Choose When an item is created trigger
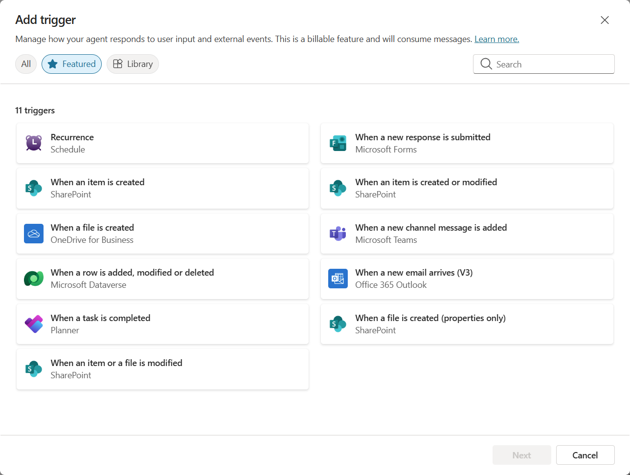The width and height of the screenshot is (630, 475). [x=162, y=188]
